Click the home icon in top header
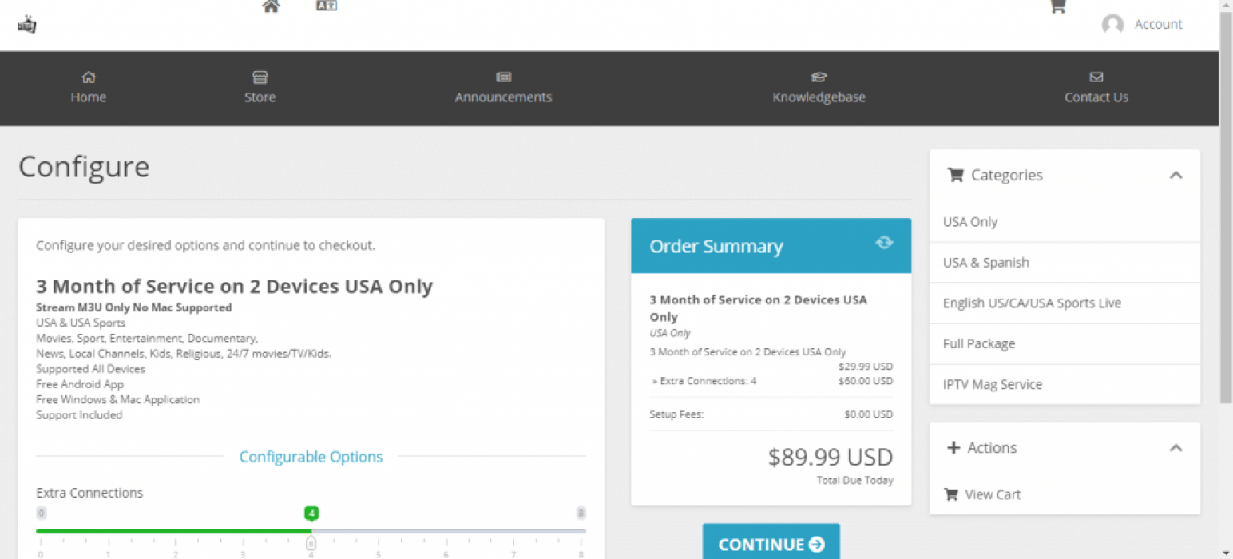Image resolution: width=1233 pixels, height=559 pixels. click(272, 6)
